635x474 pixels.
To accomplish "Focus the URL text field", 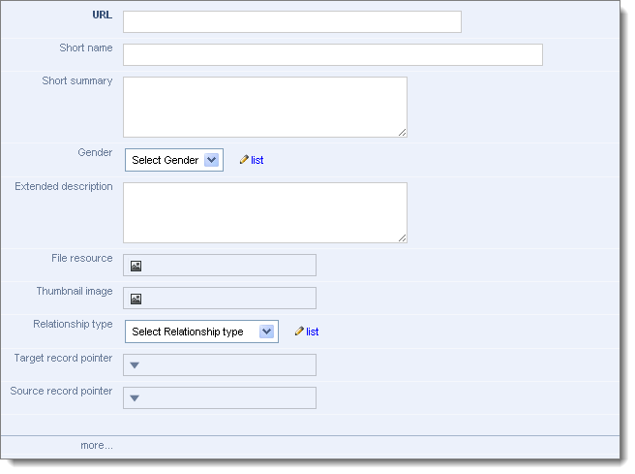I will (x=292, y=22).
